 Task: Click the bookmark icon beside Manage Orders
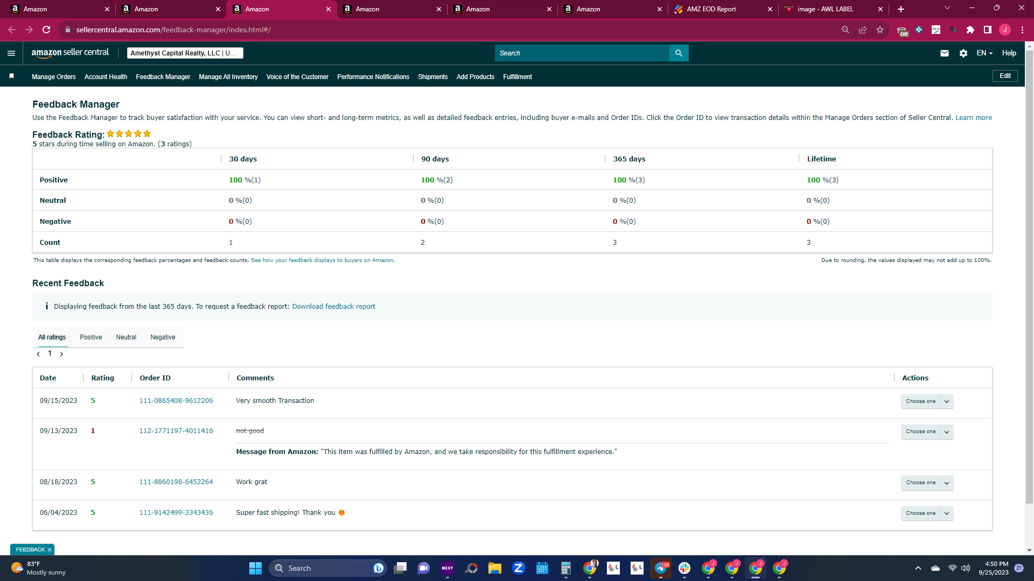pyautogui.click(x=11, y=76)
